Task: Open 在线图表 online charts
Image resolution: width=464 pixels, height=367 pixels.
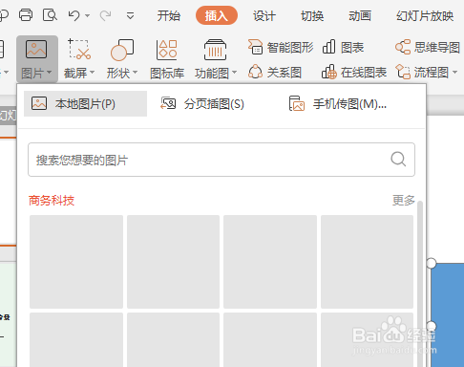Action: coord(354,73)
